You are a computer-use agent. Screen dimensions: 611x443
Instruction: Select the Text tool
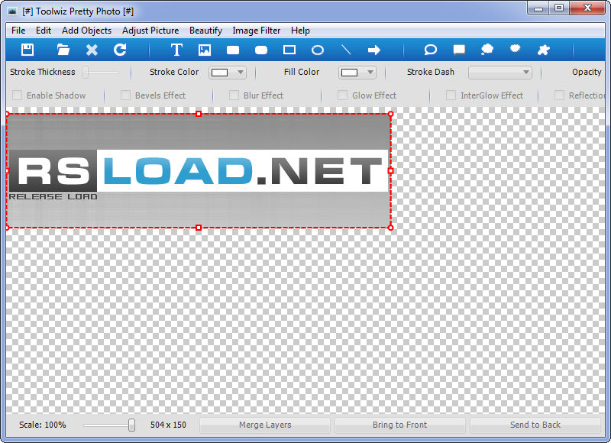(x=176, y=50)
